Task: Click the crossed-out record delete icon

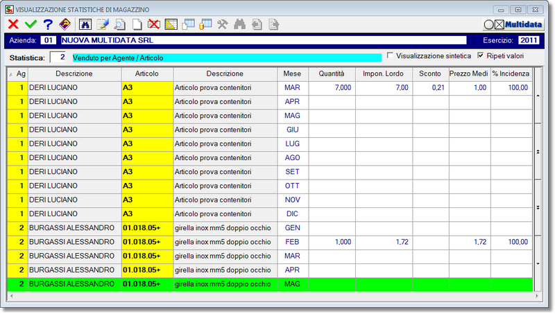Action: (153, 24)
